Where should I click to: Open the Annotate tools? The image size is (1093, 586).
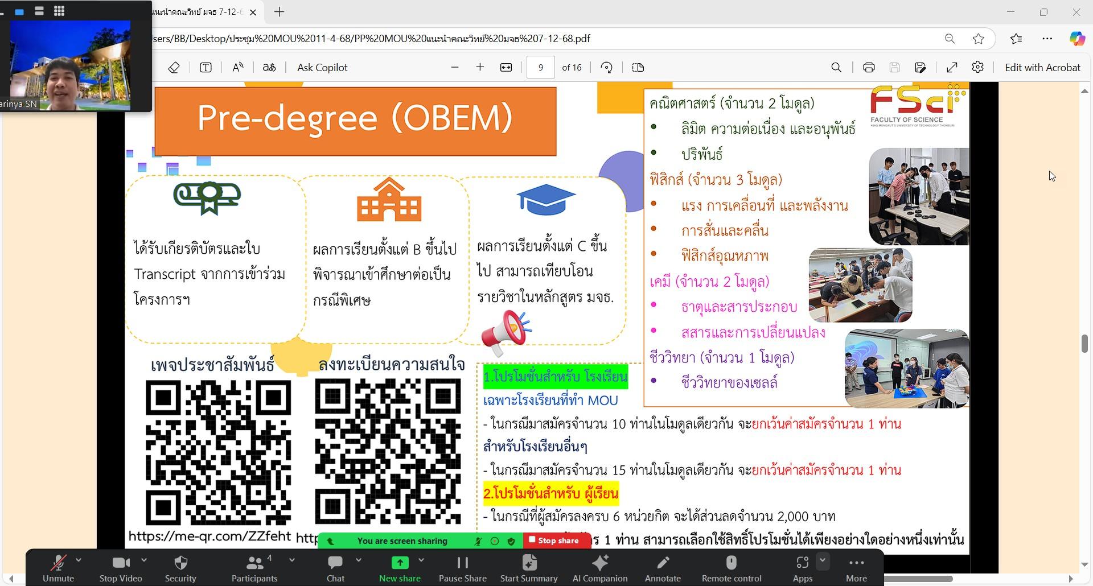tap(663, 568)
